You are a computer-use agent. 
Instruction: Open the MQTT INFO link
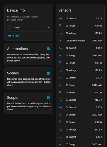(14, 36)
